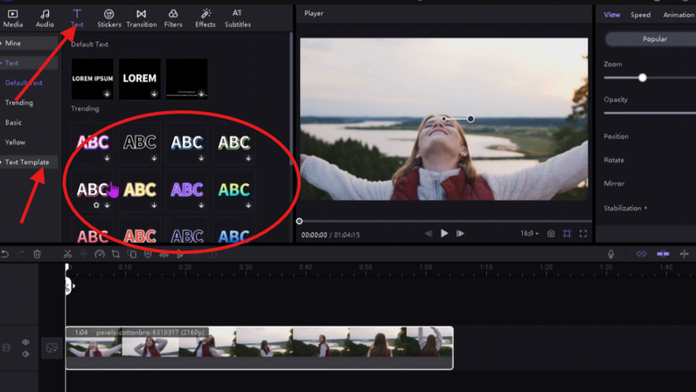Toggle the link clips icon

point(642,254)
